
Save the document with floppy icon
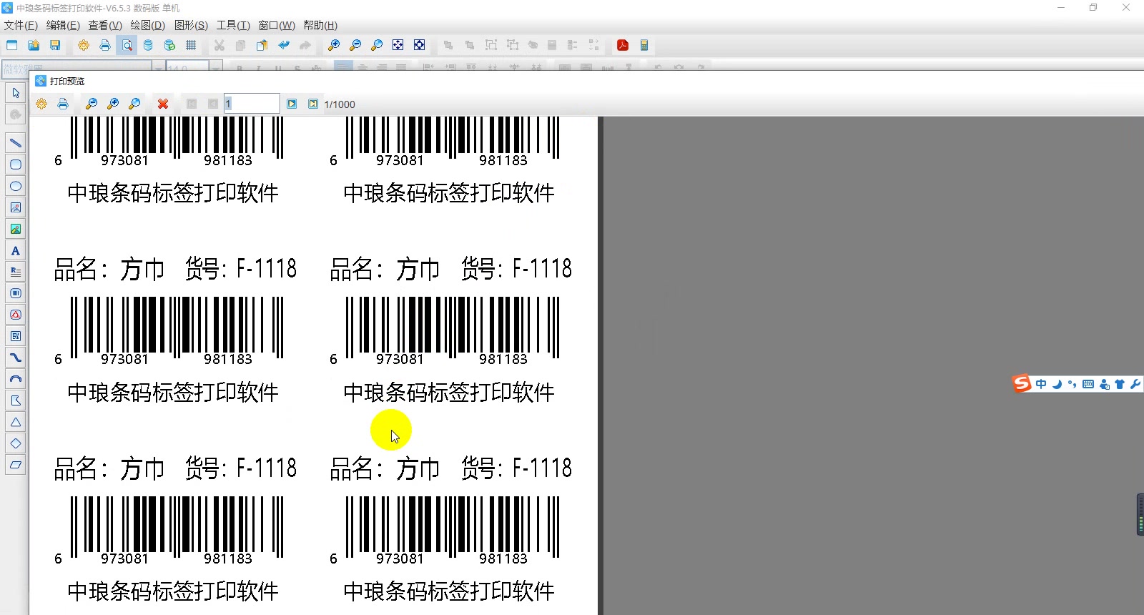coord(55,45)
